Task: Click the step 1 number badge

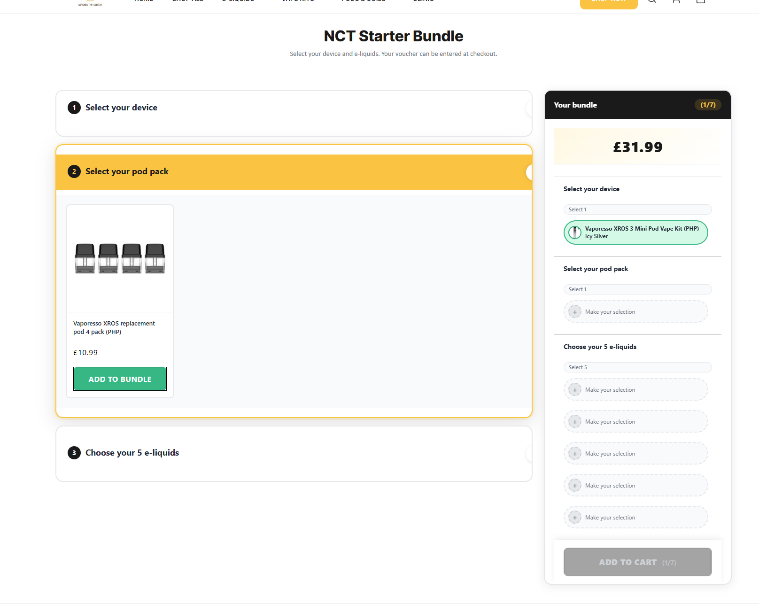Action: pyautogui.click(x=74, y=108)
